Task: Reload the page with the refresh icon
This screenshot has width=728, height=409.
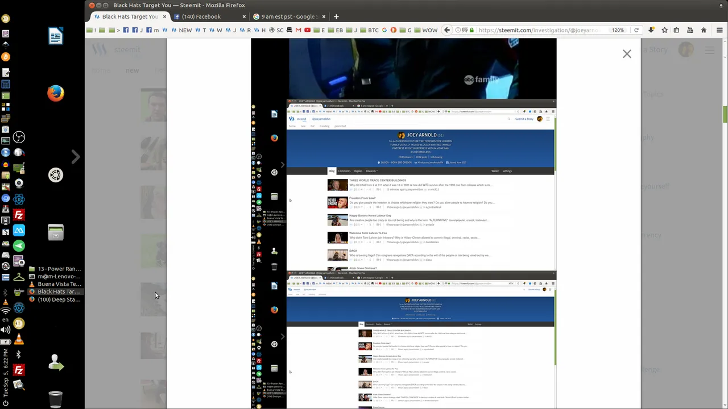Action: [x=636, y=30]
